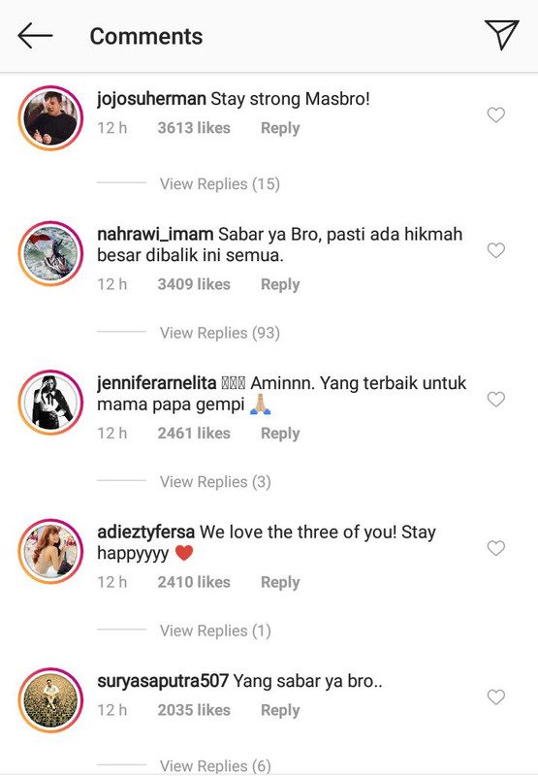Image resolution: width=538 pixels, height=776 pixels.
Task: Go back using the arrow icon
Action: (x=35, y=36)
